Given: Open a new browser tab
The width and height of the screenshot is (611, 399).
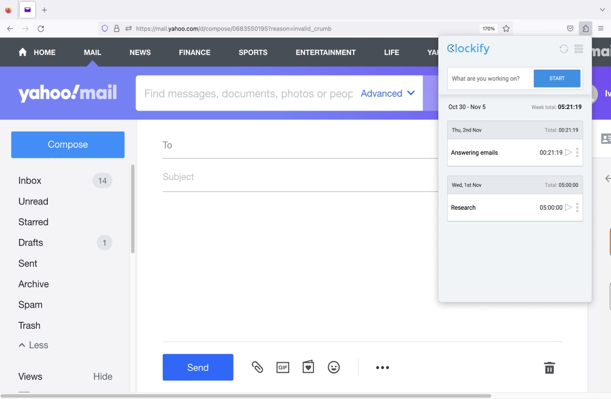Looking at the screenshot, I should click(45, 10).
